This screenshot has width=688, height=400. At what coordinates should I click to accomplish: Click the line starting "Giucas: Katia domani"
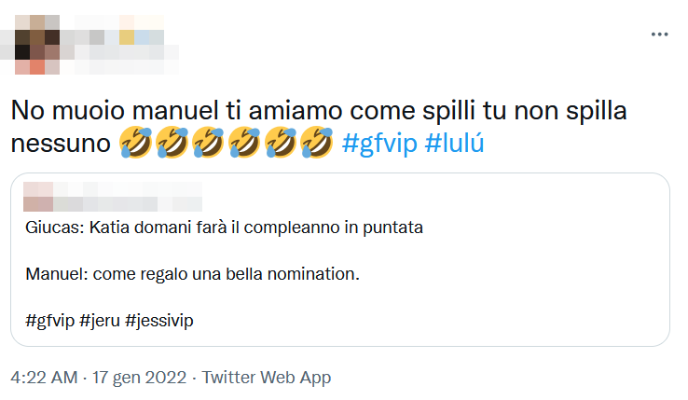225,228
